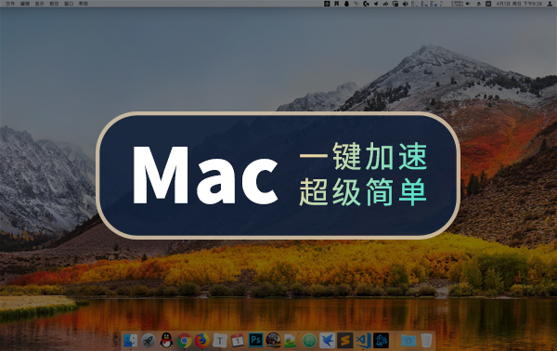Screen dimensions: 557x351
Task: Open the 显示 menu
Action: (x=40, y=4)
